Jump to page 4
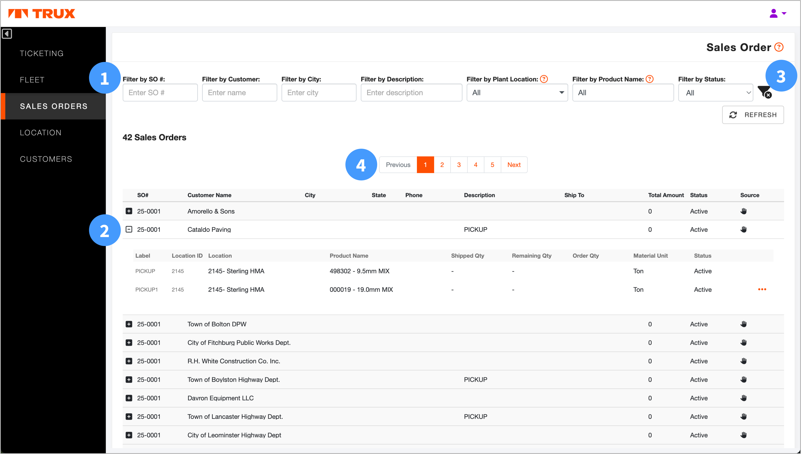The height and width of the screenshot is (454, 801). tap(476, 165)
